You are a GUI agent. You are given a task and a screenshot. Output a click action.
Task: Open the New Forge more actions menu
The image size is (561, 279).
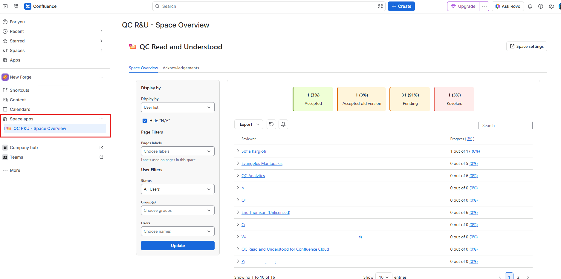pos(101,77)
